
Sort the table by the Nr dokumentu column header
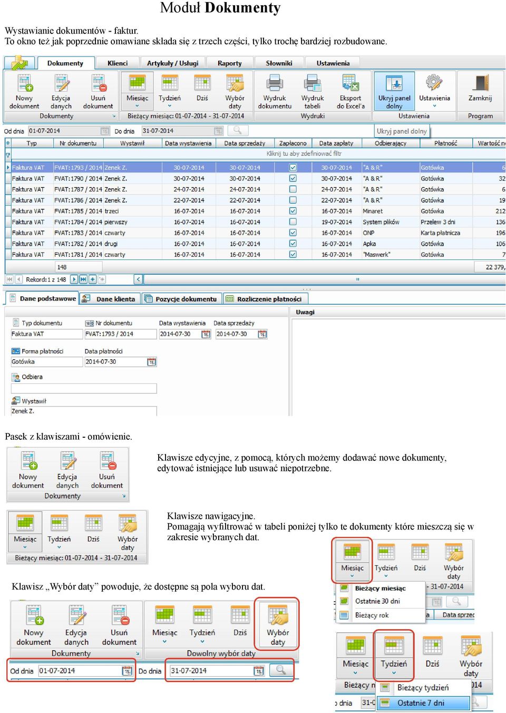(x=78, y=143)
